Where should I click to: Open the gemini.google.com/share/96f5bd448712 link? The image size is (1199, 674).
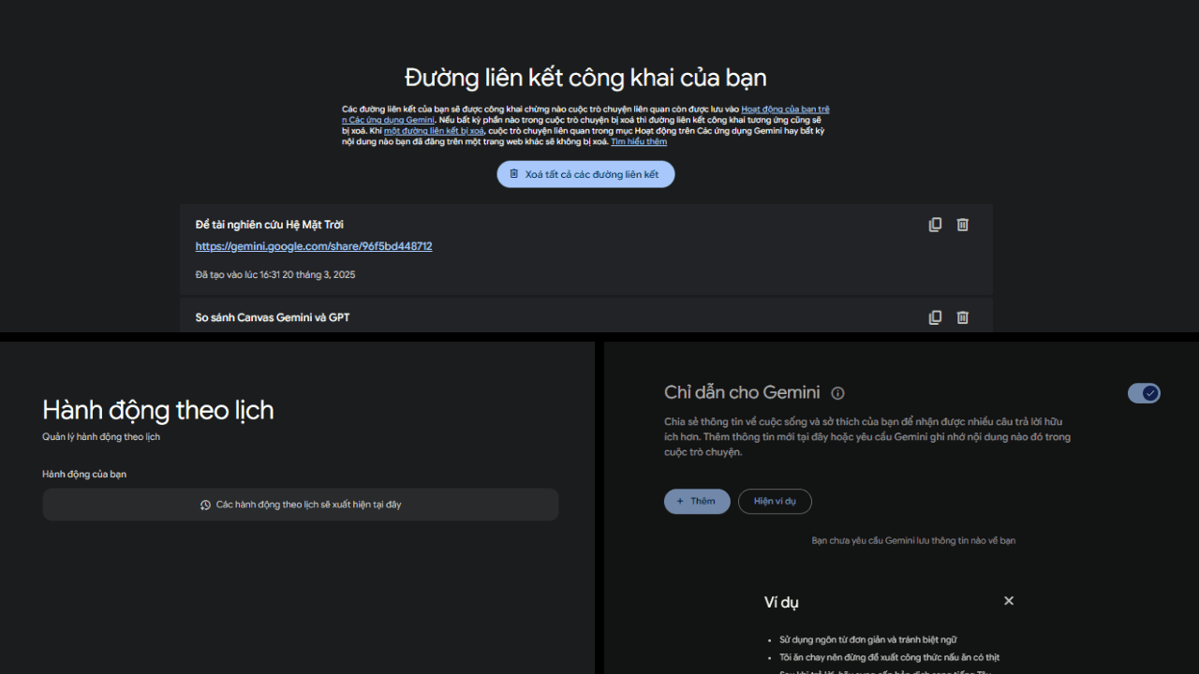314,246
